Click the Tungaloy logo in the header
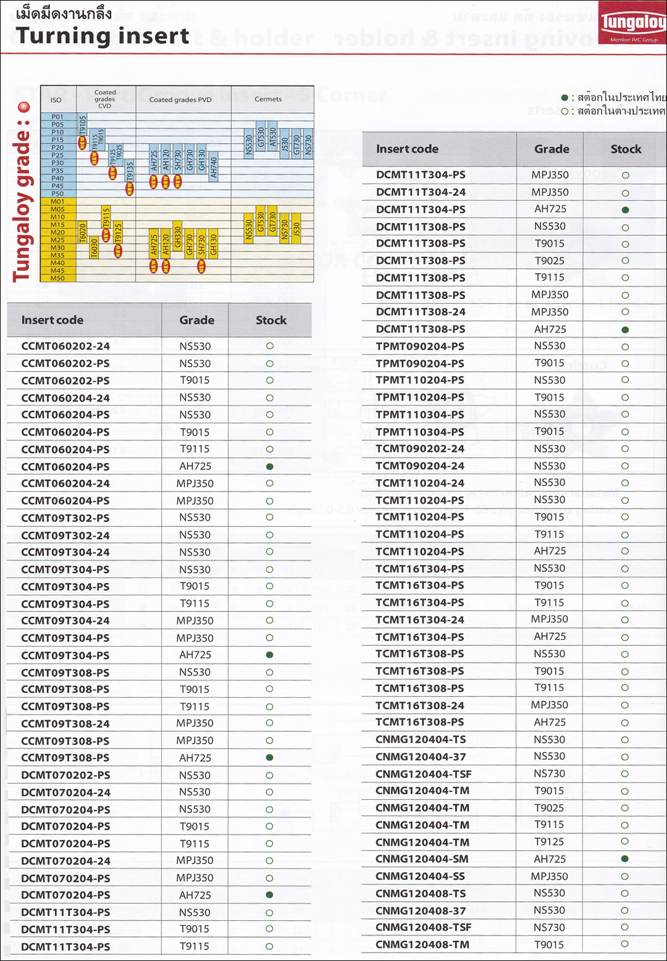This screenshot has height=961, width=667. (632, 23)
